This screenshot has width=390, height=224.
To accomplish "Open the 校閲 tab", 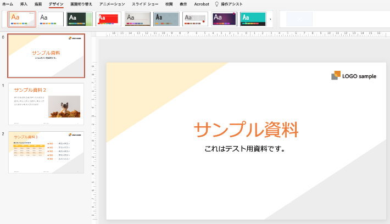I will click(x=169, y=4).
